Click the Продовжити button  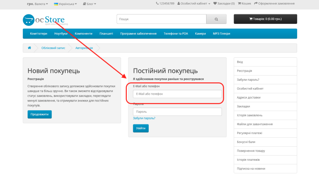pos(39,114)
